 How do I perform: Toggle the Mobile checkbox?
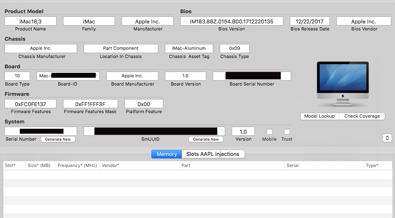pyautogui.click(x=270, y=132)
